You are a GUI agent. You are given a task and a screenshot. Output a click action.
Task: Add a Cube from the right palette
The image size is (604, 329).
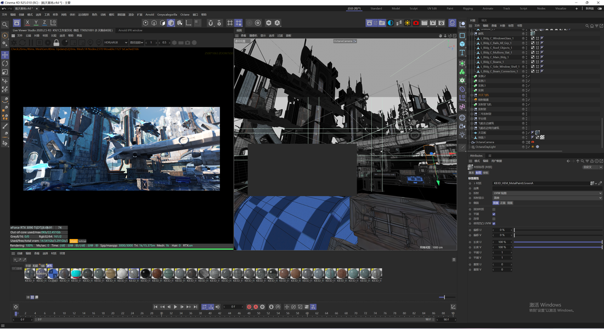[462, 44]
